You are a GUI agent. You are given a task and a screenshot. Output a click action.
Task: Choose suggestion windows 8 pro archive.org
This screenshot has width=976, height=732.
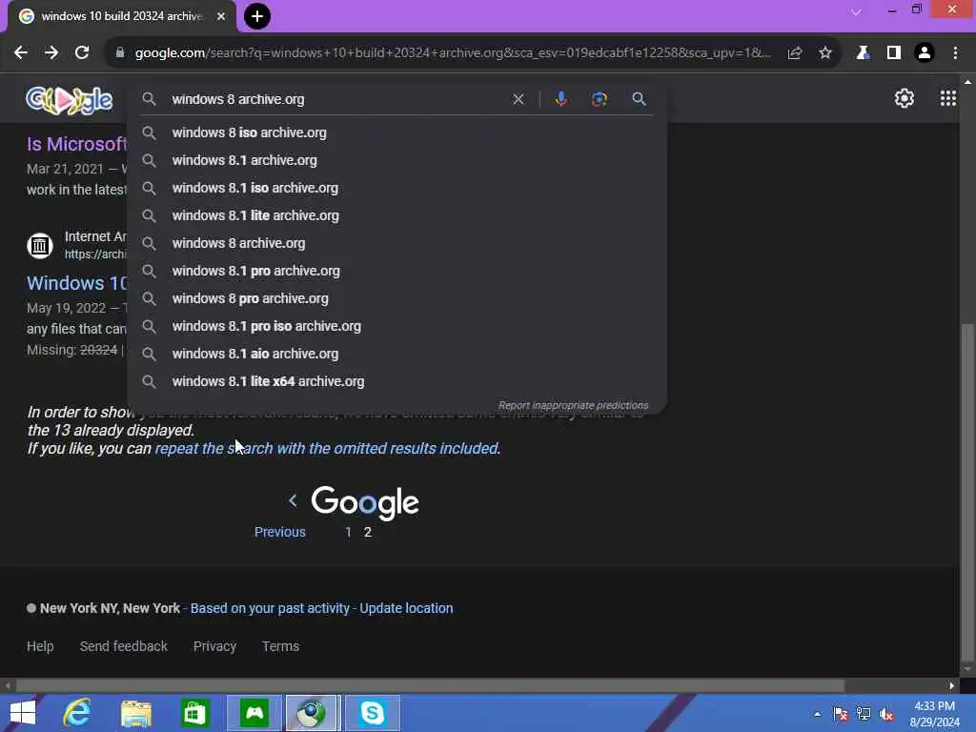pos(396,298)
